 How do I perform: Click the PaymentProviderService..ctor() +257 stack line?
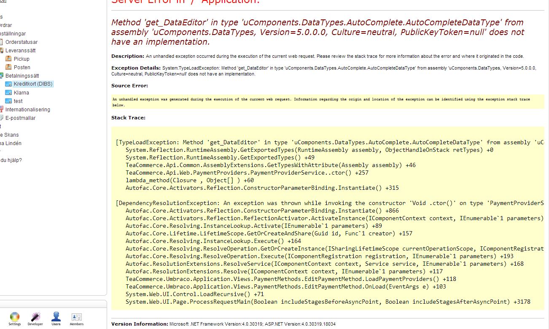pyautogui.click(x=247, y=173)
